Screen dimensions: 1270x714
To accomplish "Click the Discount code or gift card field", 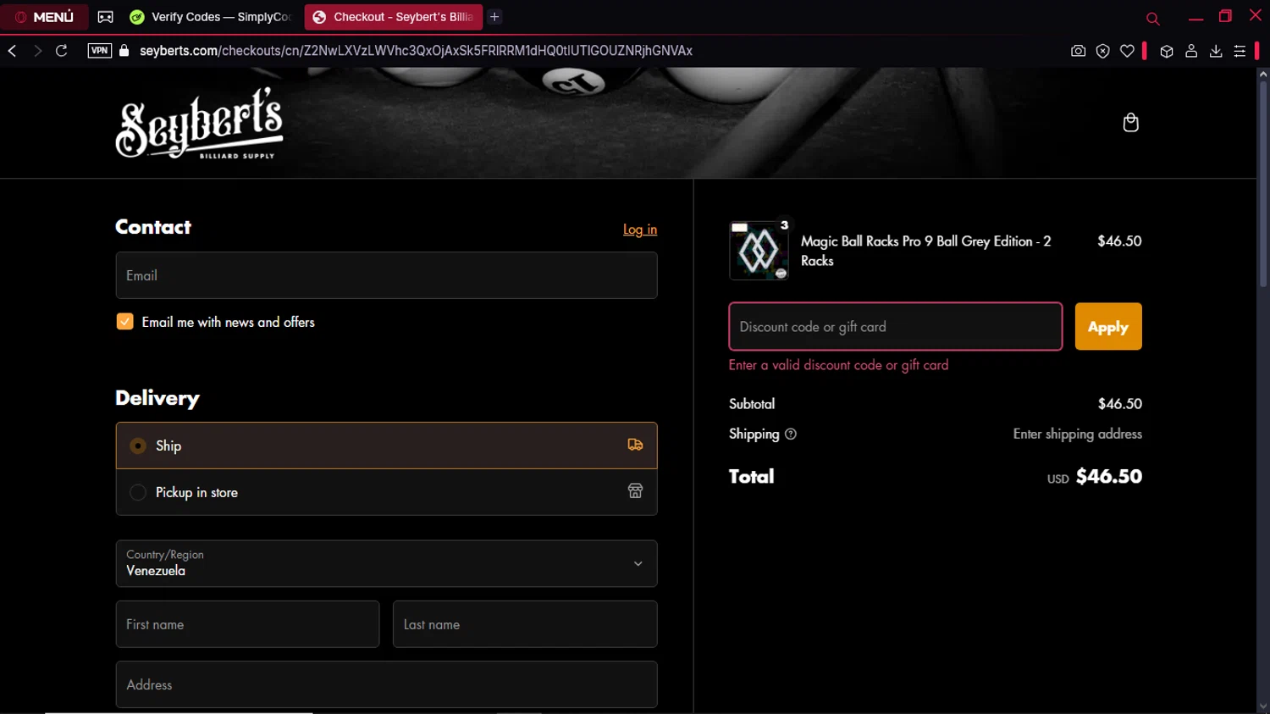I will tap(896, 326).
